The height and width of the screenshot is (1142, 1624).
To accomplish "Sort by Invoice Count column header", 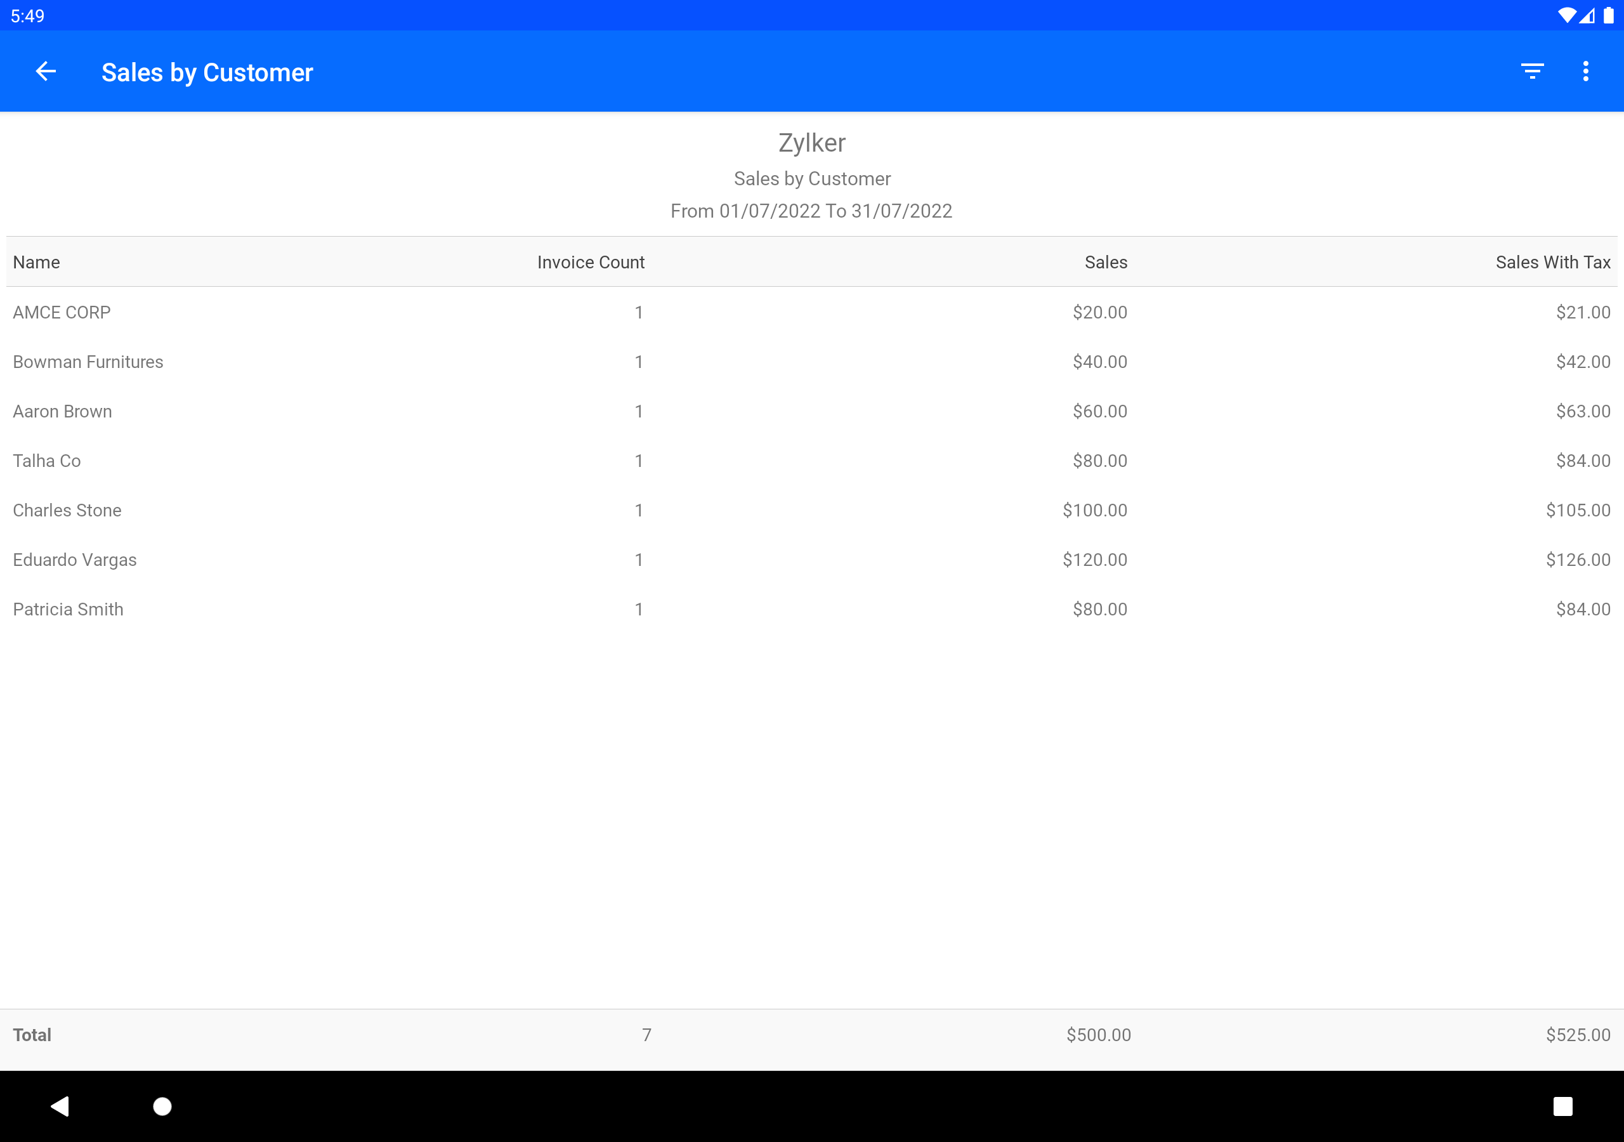I will coord(591,263).
